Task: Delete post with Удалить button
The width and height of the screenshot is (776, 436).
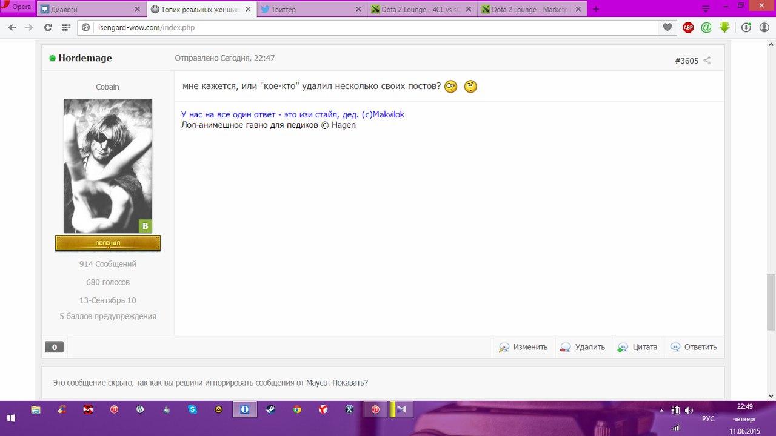Action: pyautogui.click(x=583, y=347)
